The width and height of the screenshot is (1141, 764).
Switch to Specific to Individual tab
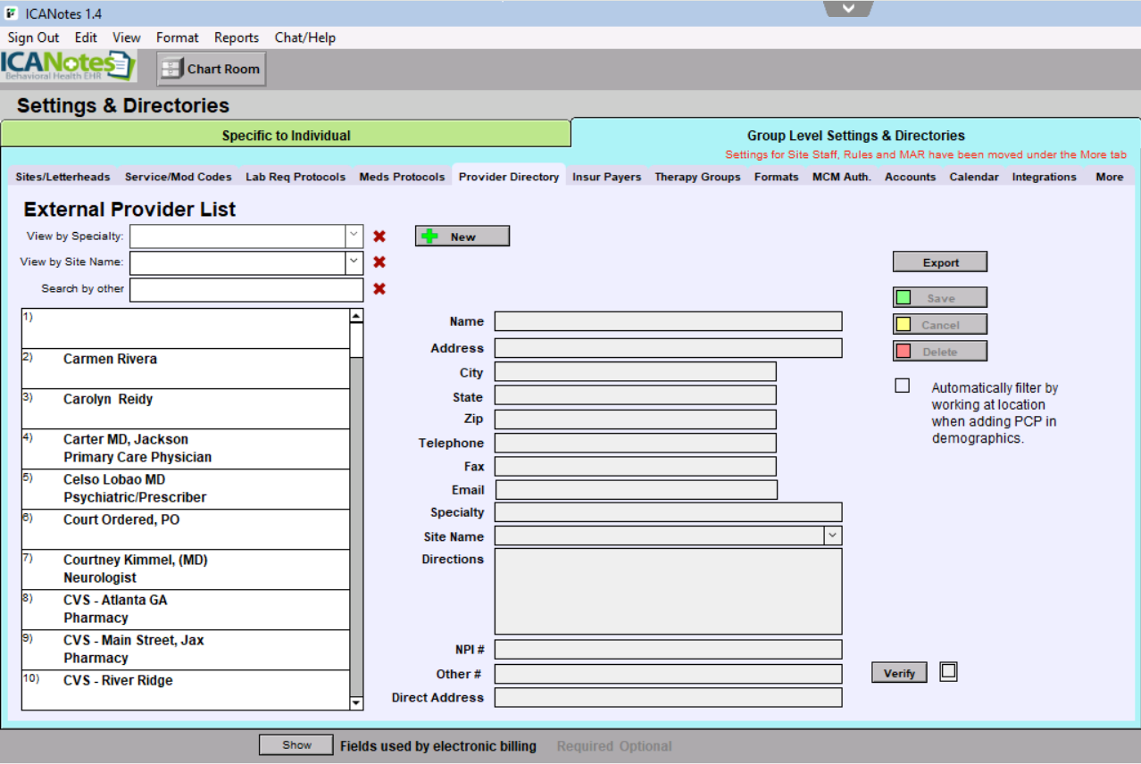pyautogui.click(x=286, y=136)
